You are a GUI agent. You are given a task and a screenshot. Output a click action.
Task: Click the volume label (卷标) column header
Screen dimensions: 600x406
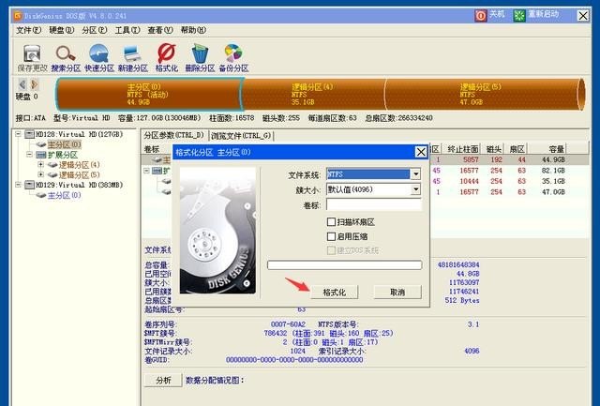(x=152, y=149)
